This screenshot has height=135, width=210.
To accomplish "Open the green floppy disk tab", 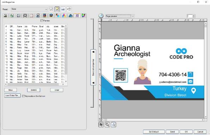I will pyautogui.click(x=12, y=15).
